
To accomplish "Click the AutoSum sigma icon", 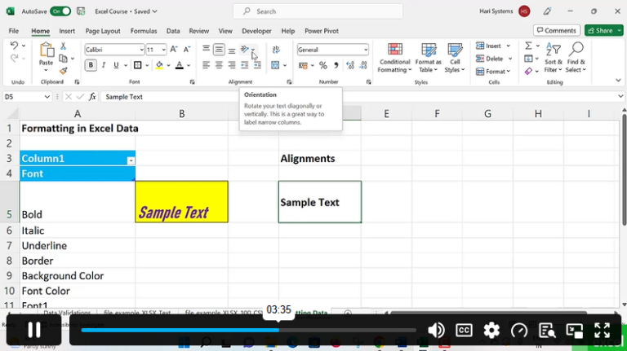I will click(x=528, y=46).
